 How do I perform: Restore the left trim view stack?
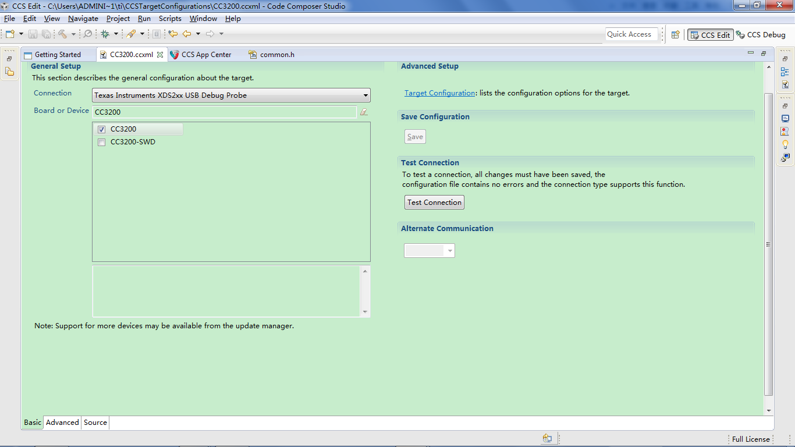coord(9,59)
